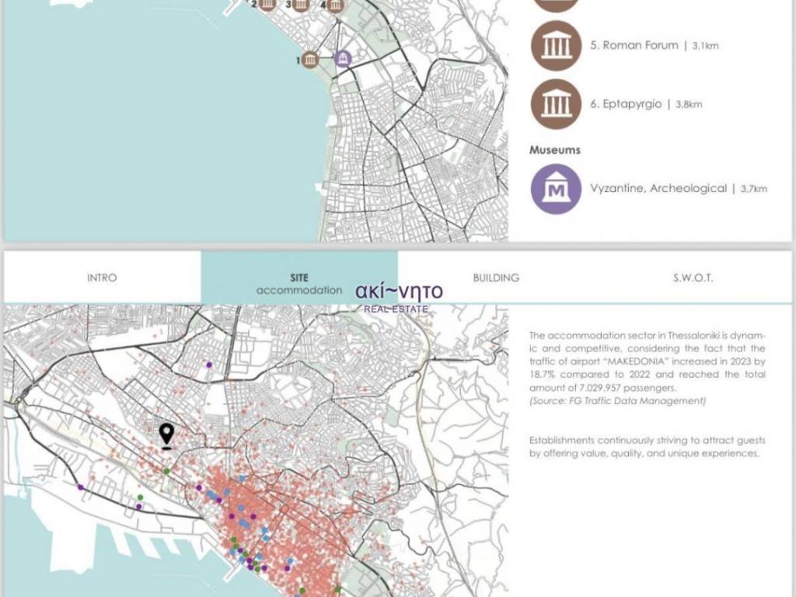Click the Museums section heading
This screenshot has height=597, width=796.
(x=555, y=149)
